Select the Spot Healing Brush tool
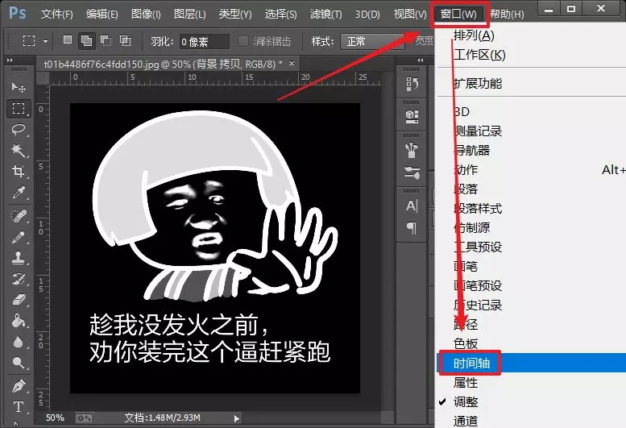Image resolution: width=626 pixels, height=428 pixels. coord(18,216)
